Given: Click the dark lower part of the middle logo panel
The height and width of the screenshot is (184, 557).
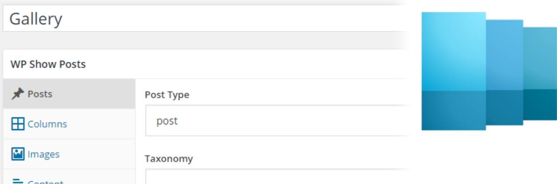Looking at the screenshot, I should tap(504, 108).
